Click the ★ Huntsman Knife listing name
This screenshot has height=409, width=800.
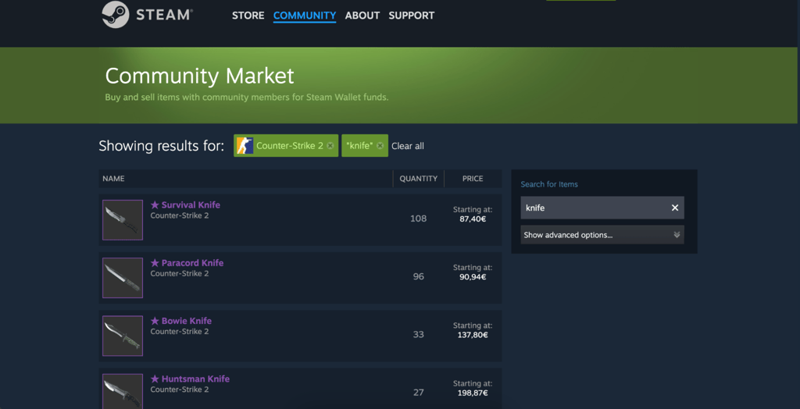click(x=190, y=379)
